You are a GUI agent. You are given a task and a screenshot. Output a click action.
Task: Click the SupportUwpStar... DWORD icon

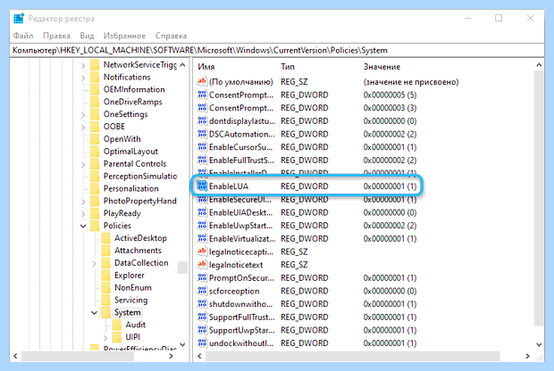(x=202, y=330)
